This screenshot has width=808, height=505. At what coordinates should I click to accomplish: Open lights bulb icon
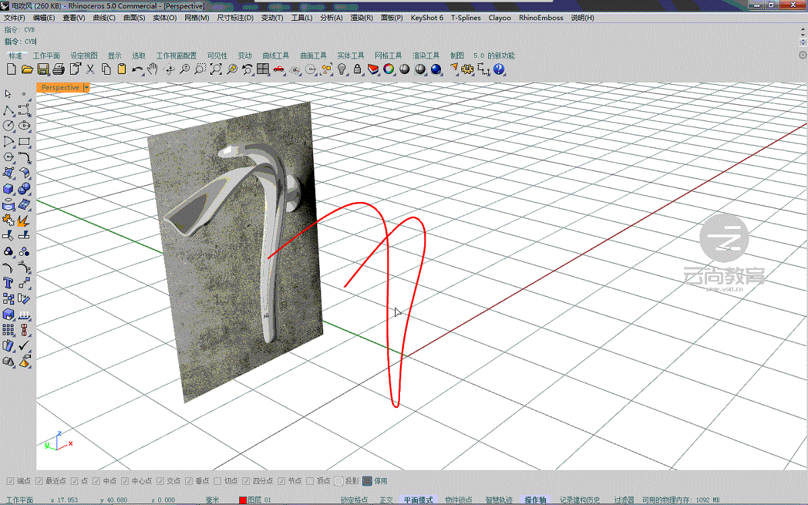[342, 69]
